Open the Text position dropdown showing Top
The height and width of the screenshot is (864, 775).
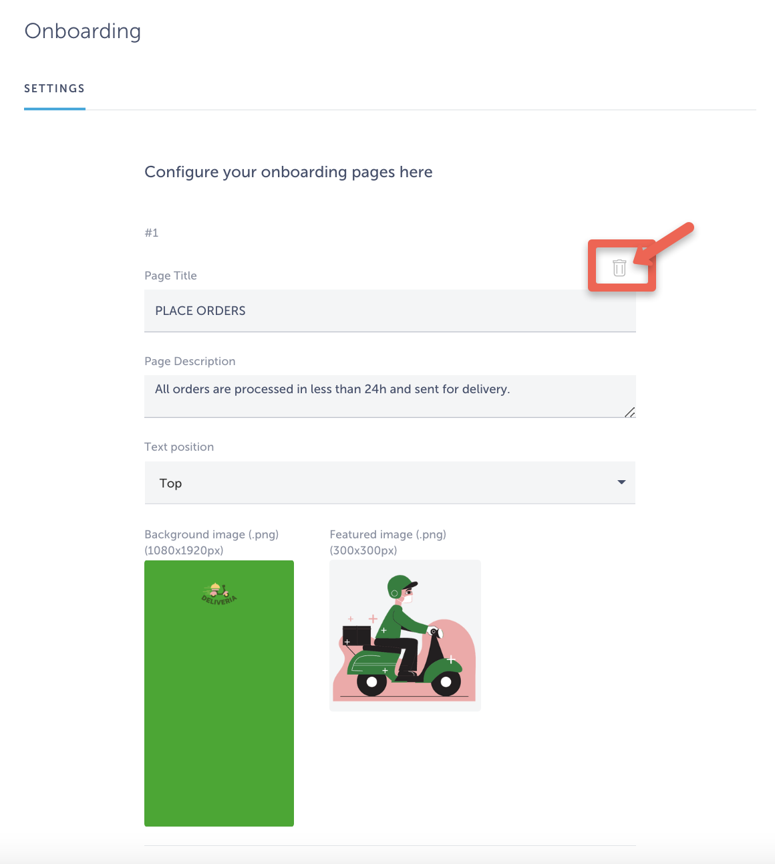(390, 483)
